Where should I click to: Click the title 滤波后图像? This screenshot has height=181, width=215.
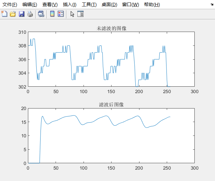click(x=111, y=104)
